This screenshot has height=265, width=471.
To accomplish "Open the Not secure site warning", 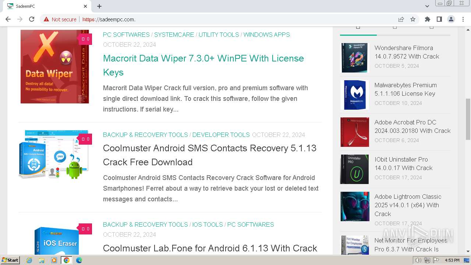I will (x=60, y=19).
